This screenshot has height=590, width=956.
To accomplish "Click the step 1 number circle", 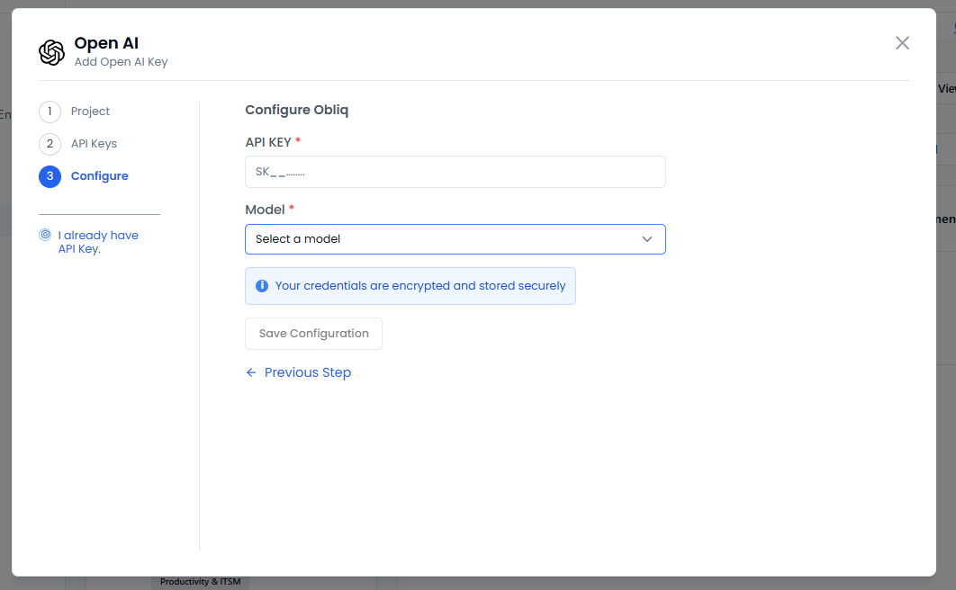I will point(50,112).
